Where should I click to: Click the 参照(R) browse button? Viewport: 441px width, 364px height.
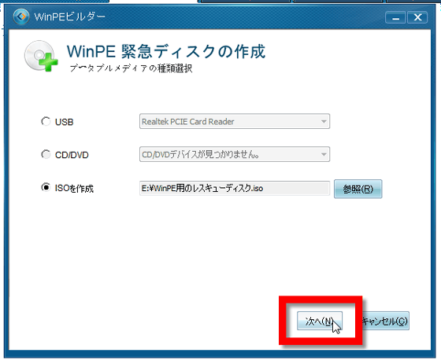coord(358,189)
